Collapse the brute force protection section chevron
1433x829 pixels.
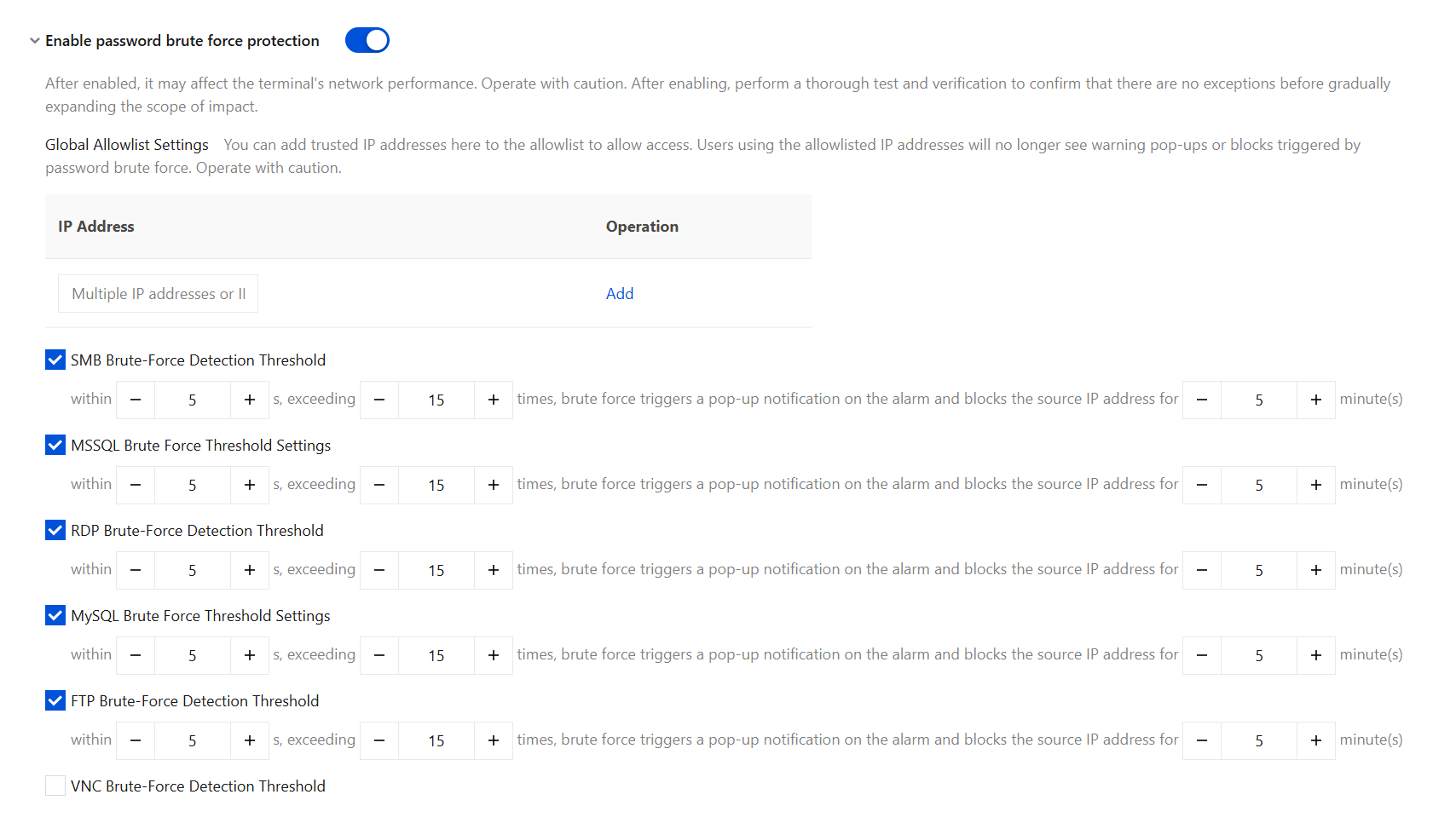[x=35, y=40]
